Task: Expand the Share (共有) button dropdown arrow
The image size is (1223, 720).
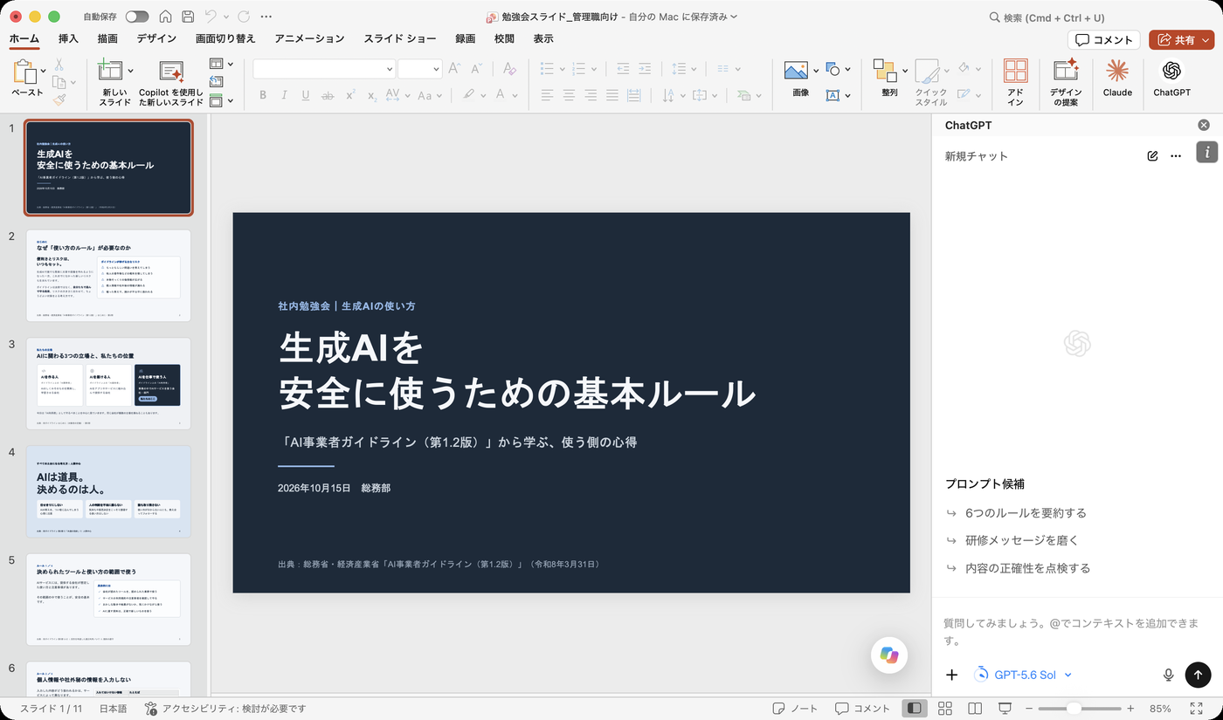Action: [x=1206, y=40]
